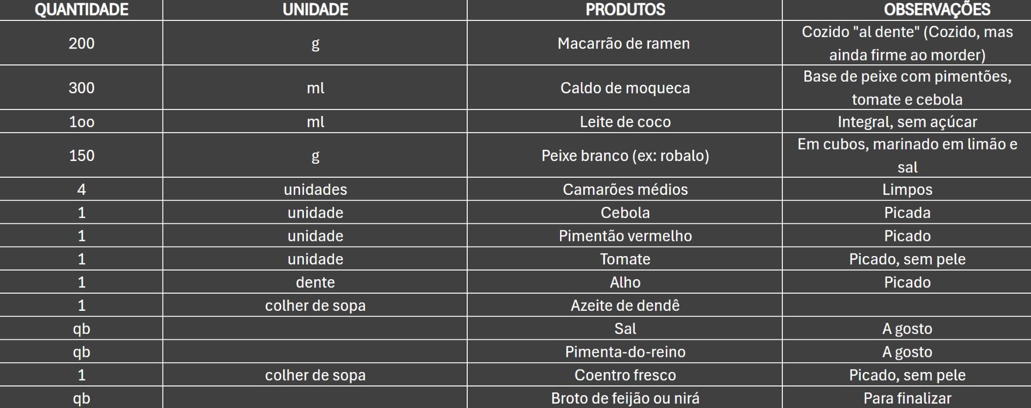Click the Camarões médios cell
The image size is (1031, 408).
click(625, 189)
